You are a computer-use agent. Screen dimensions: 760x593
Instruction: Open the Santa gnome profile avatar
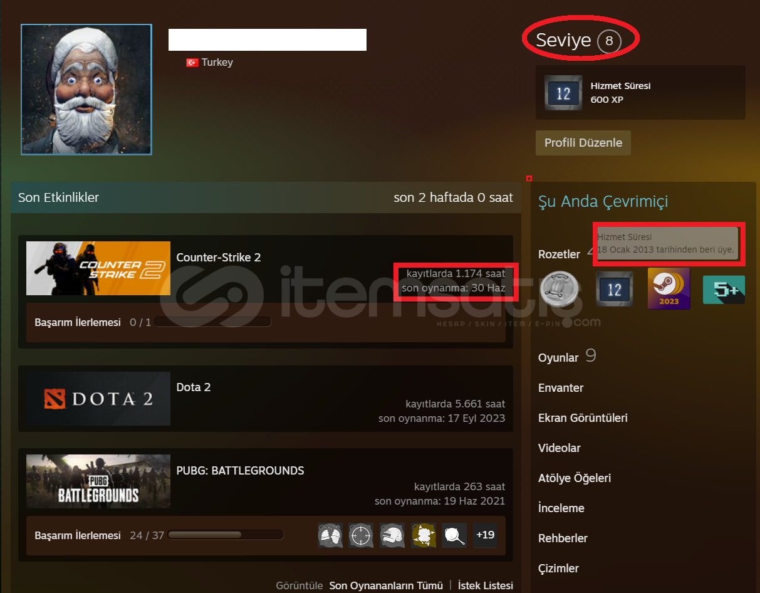pyautogui.click(x=86, y=90)
